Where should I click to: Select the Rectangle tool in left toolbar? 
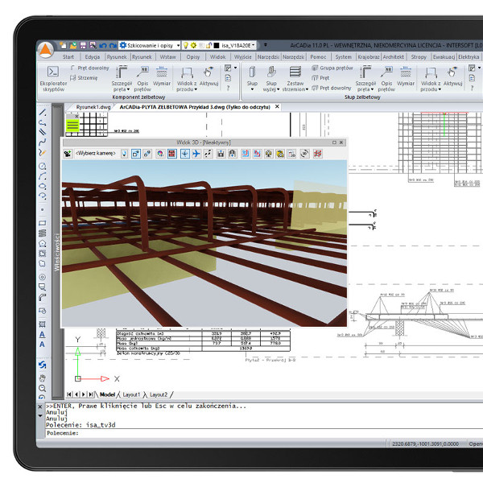pos(43,223)
